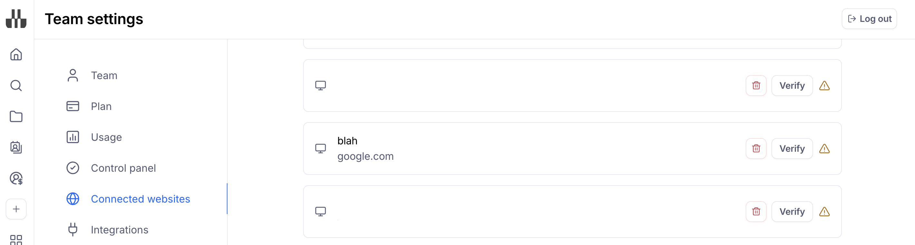Click the monitor icon beside blah
The image size is (915, 245).
tap(320, 149)
